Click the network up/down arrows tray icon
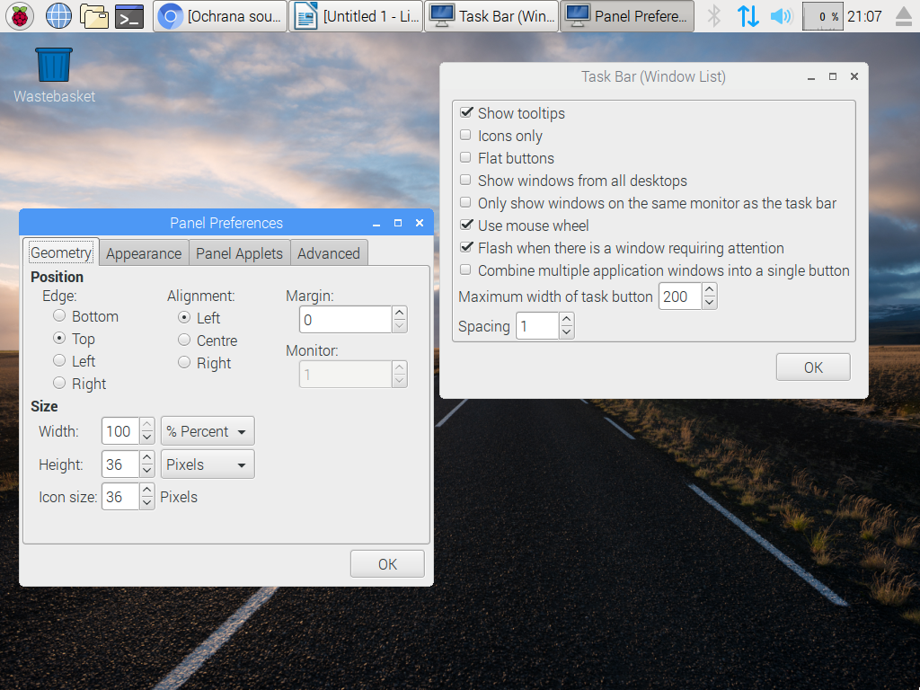Image resolution: width=920 pixels, height=690 pixels. [x=747, y=15]
